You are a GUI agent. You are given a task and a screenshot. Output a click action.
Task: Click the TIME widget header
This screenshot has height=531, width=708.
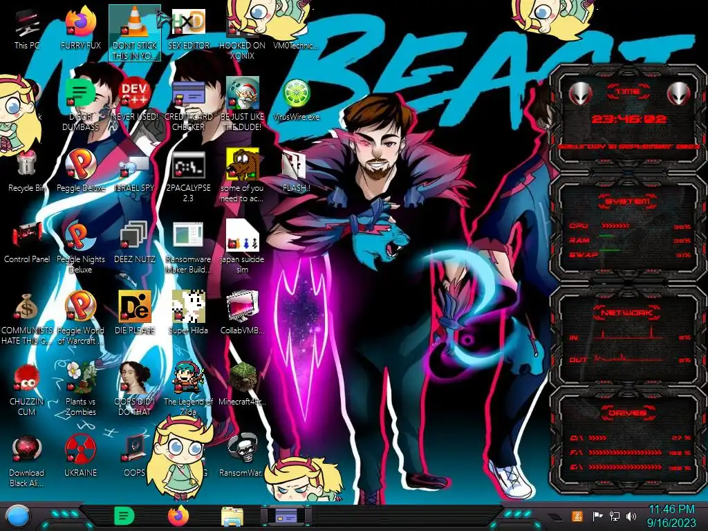[x=628, y=92]
